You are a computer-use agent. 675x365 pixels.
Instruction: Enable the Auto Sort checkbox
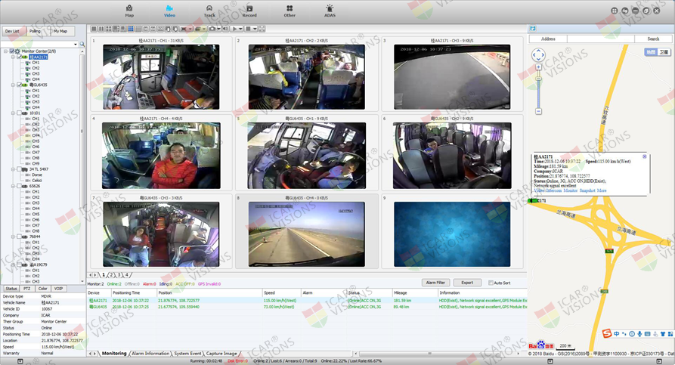(x=491, y=283)
